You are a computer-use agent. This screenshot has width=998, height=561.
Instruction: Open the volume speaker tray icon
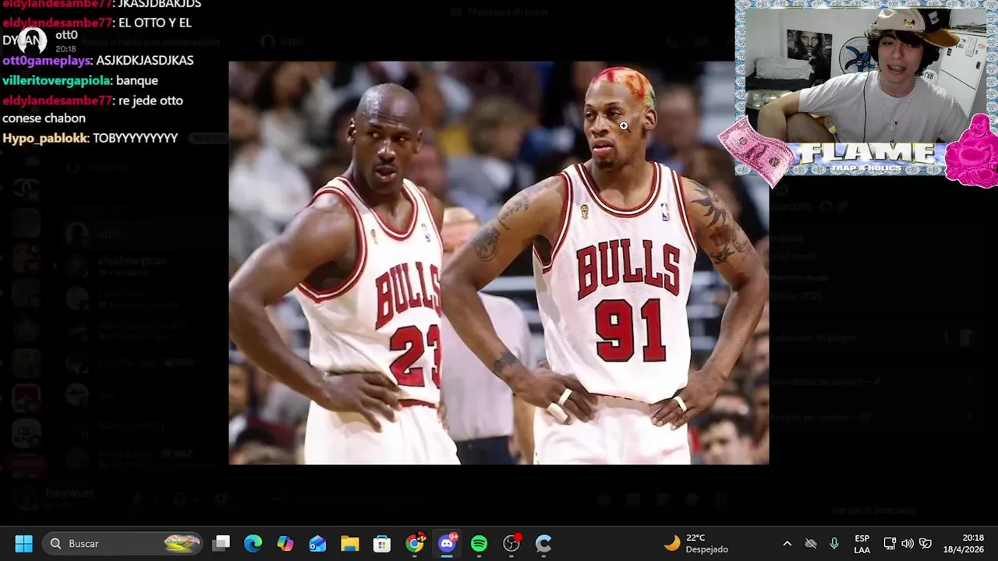(x=908, y=543)
